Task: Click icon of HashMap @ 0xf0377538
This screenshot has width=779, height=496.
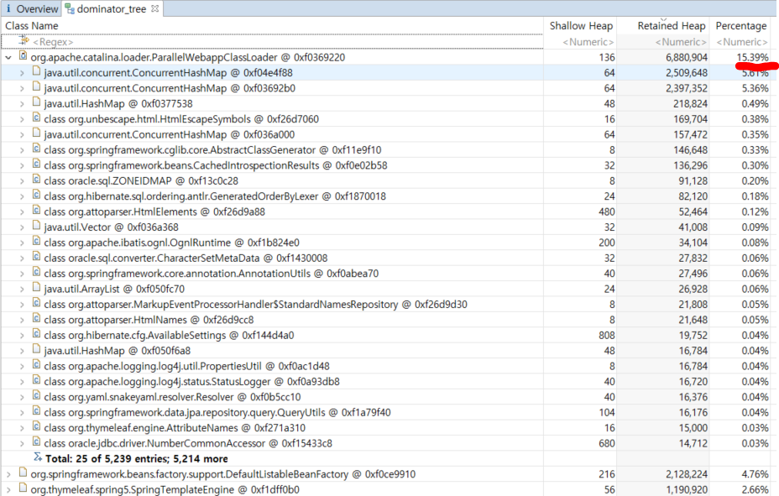Action: (36, 102)
